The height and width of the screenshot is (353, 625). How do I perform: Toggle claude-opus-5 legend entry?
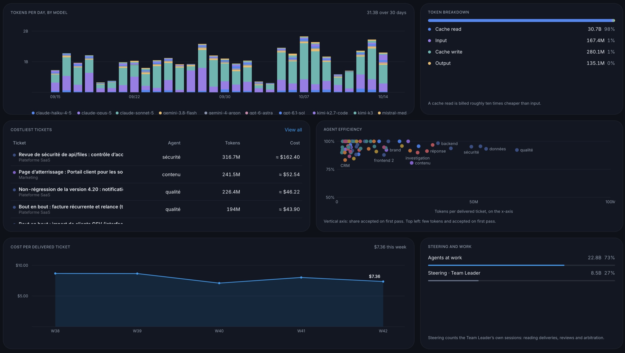pyautogui.click(x=94, y=113)
